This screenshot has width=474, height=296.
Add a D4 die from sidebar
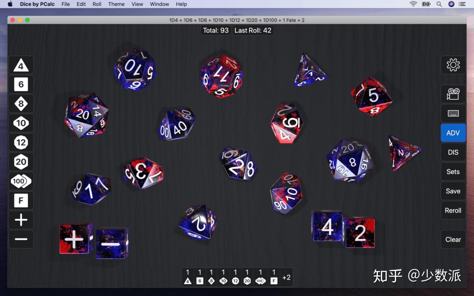[x=21, y=65]
